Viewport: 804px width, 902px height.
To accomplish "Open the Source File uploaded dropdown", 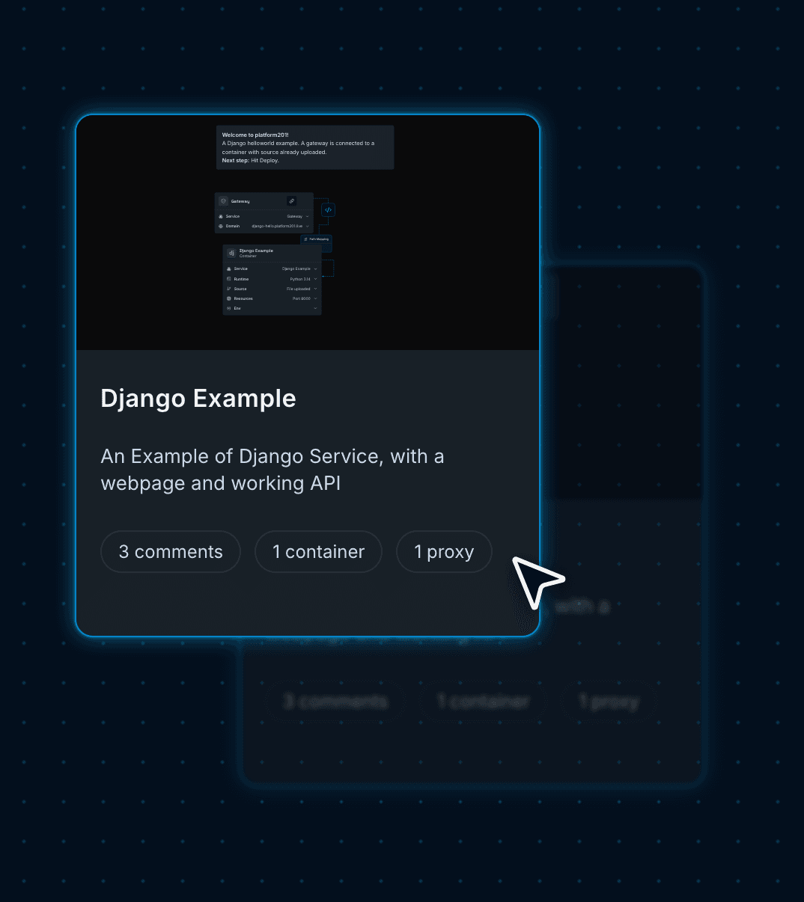I will tap(315, 289).
